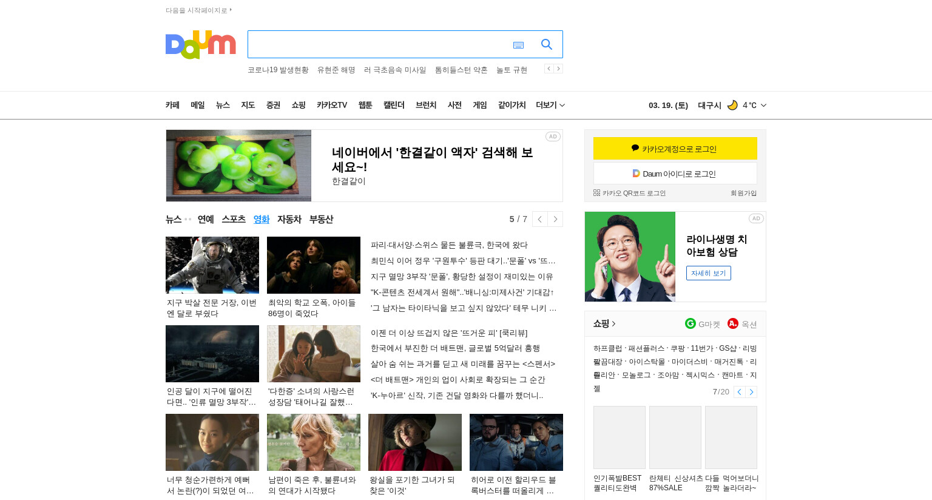Open 뉴스 in navigation bar
Screen dimensions: 932x500
click(223, 105)
